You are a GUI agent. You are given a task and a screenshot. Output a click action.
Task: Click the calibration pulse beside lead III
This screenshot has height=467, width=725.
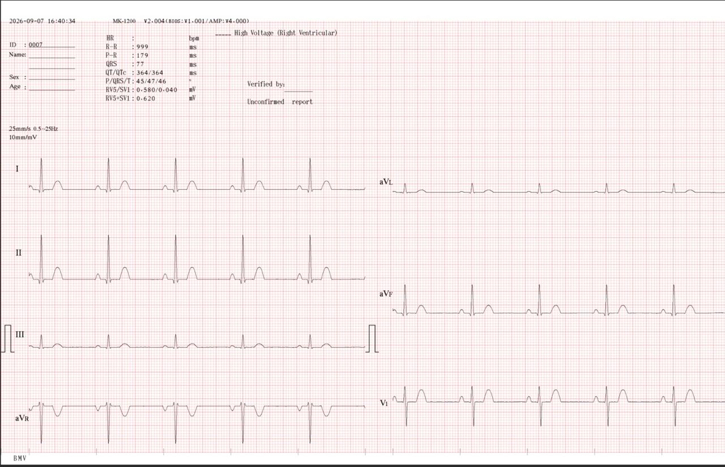(x=8, y=339)
